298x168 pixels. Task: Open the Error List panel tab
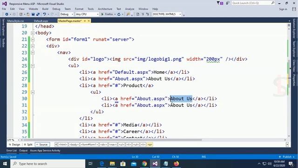12,150
